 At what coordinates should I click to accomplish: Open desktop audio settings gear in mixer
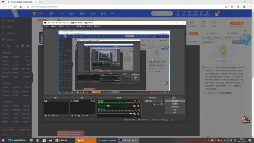click(x=138, y=106)
